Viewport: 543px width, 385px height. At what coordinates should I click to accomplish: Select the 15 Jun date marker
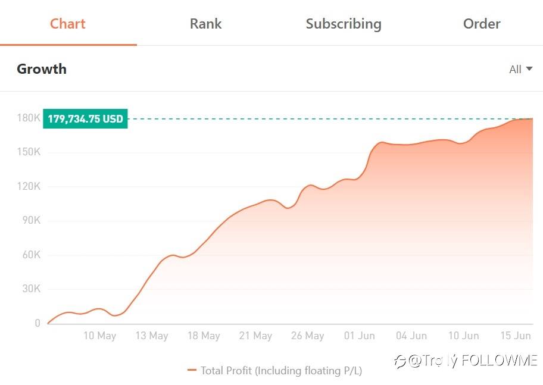click(515, 336)
